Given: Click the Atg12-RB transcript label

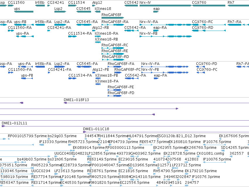Looking at the screenshot, I should tap(101, 27).
